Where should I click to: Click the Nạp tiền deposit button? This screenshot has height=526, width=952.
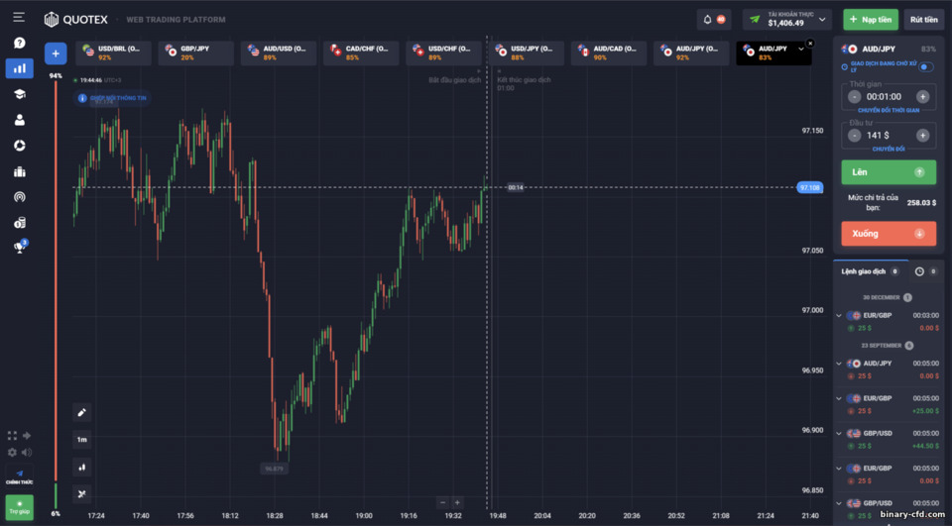click(871, 20)
